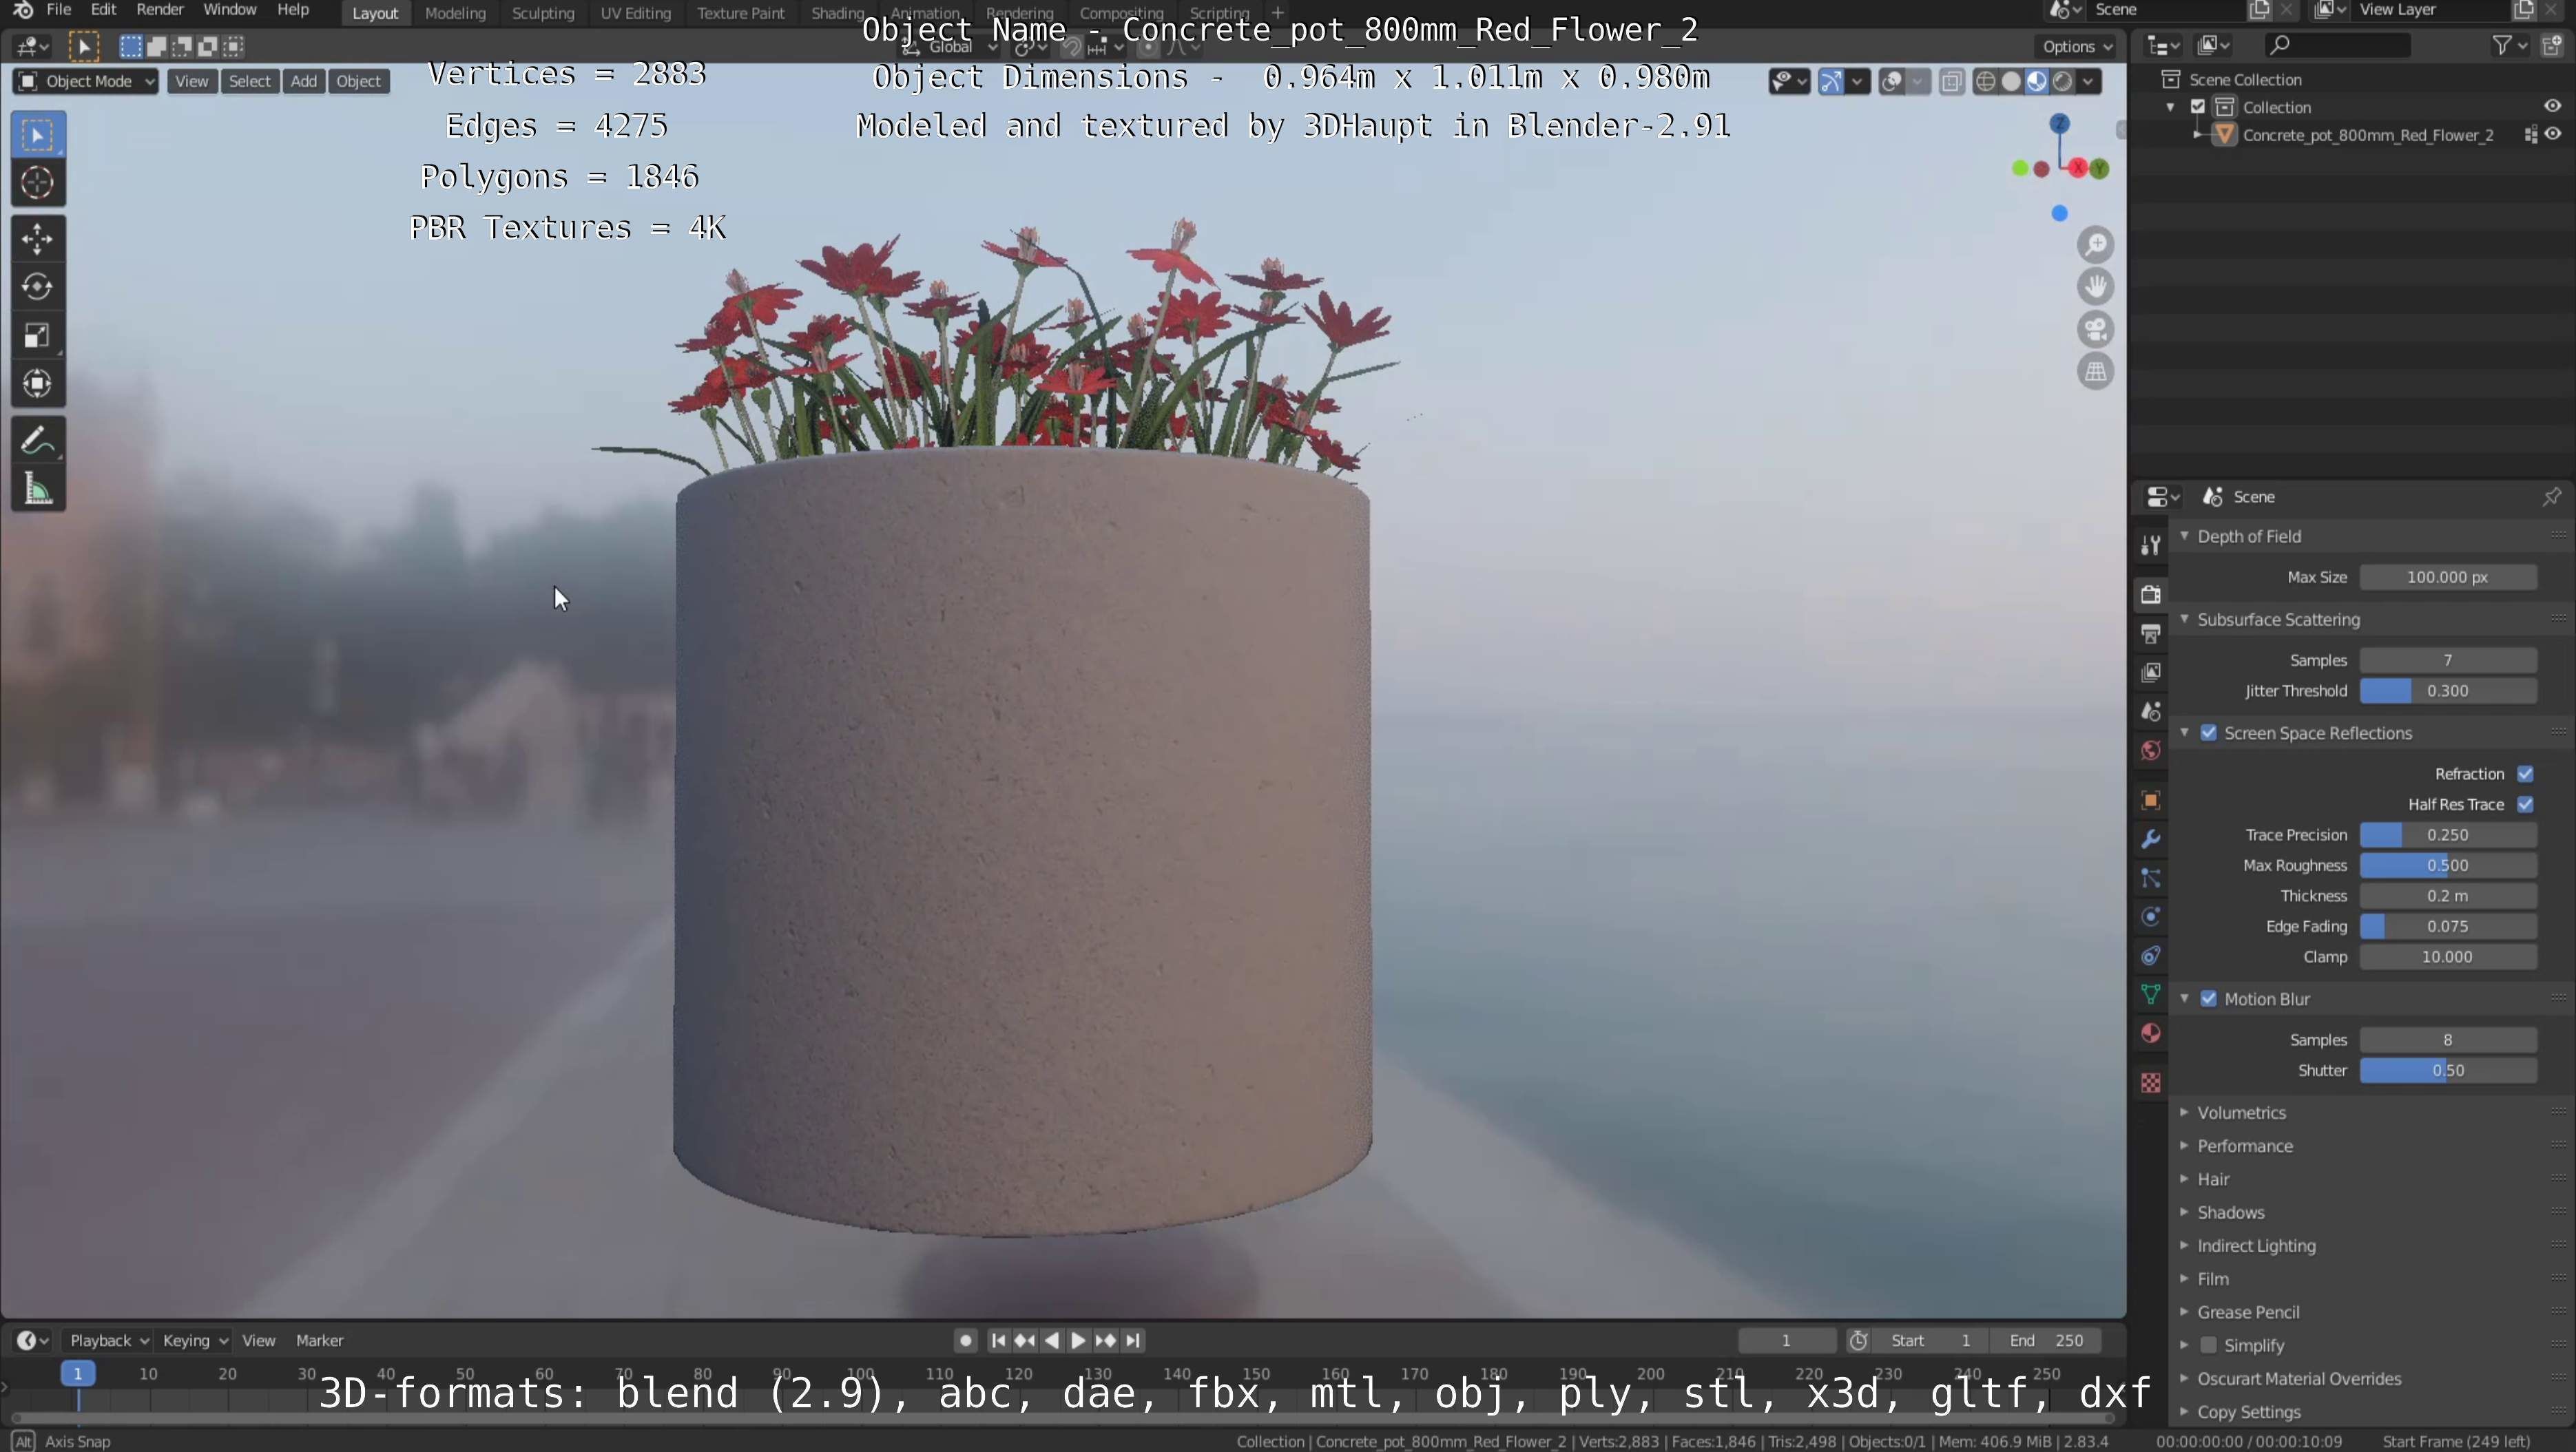Image resolution: width=2576 pixels, height=1452 pixels.
Task: Open the Material properties tab
Action: tap(2151, 1034)
